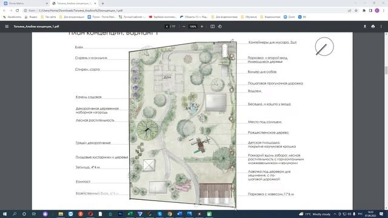Open the Авиабилеты bookmark
The image size is (388, 218).
12,17
